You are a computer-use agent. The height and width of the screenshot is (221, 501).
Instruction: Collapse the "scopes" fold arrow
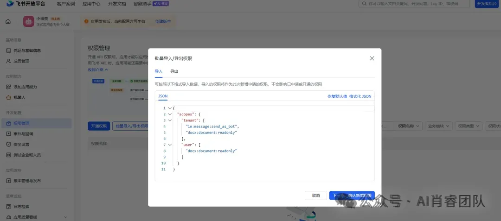click(x=170, y=114)
